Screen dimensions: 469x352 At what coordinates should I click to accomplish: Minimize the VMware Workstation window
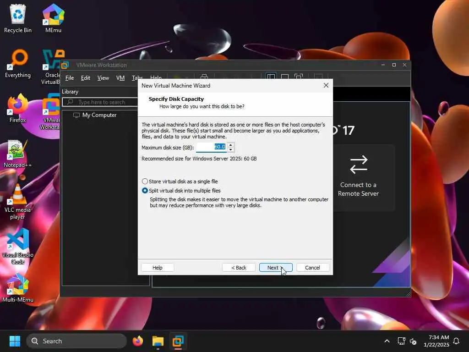[x=383, y=65]
